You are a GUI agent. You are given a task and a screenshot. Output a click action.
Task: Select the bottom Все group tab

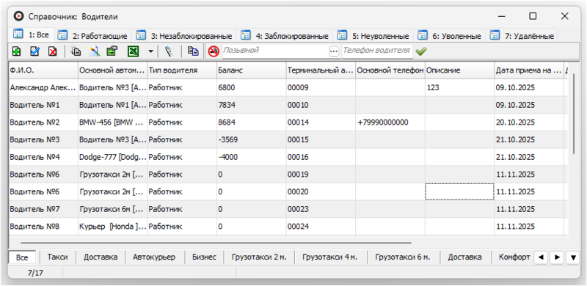22,257
